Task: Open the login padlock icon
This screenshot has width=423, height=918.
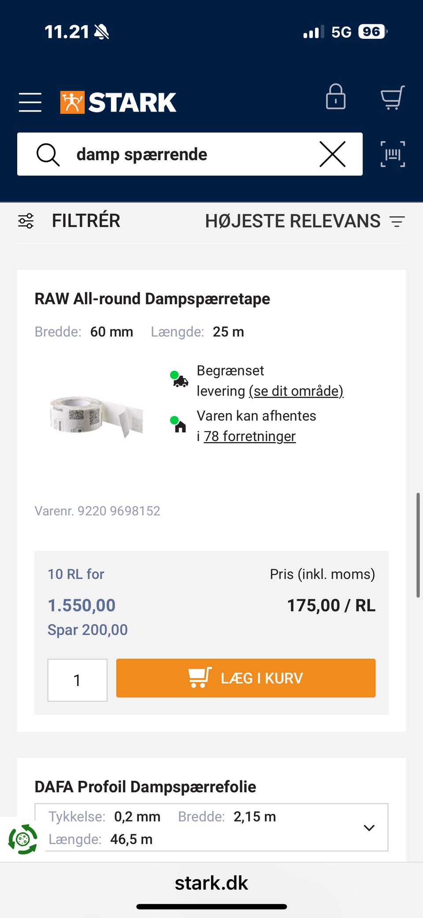Action: [335, 97]
